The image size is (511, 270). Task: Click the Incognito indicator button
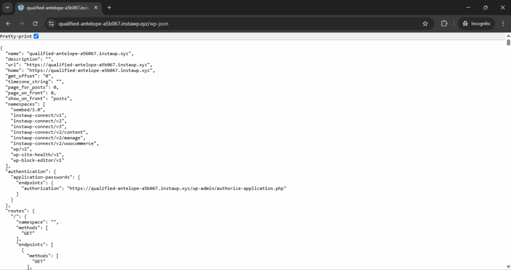(476, 23)
